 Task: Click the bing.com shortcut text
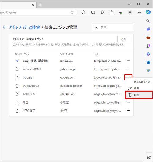point(66,61)
